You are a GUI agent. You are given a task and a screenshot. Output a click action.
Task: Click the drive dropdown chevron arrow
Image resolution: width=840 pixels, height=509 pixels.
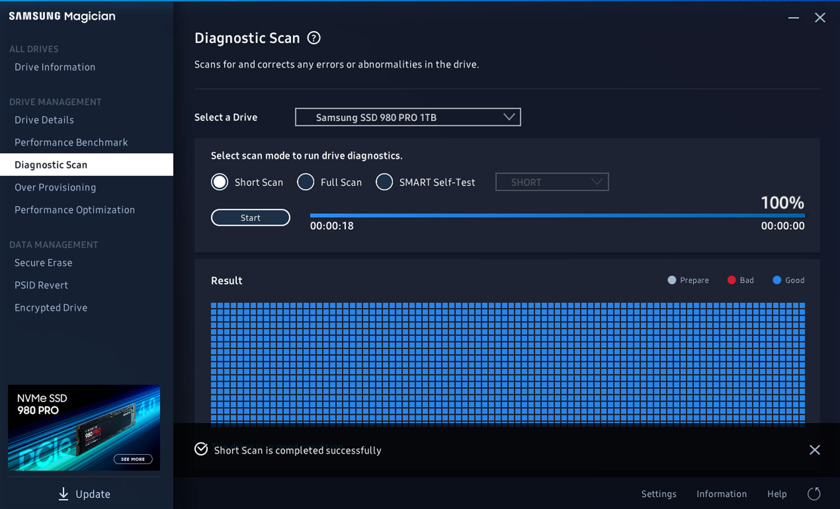point(509,117)
